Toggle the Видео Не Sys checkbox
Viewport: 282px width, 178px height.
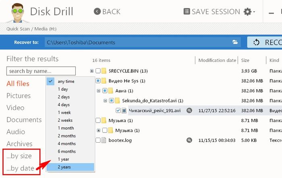[98, 81]
